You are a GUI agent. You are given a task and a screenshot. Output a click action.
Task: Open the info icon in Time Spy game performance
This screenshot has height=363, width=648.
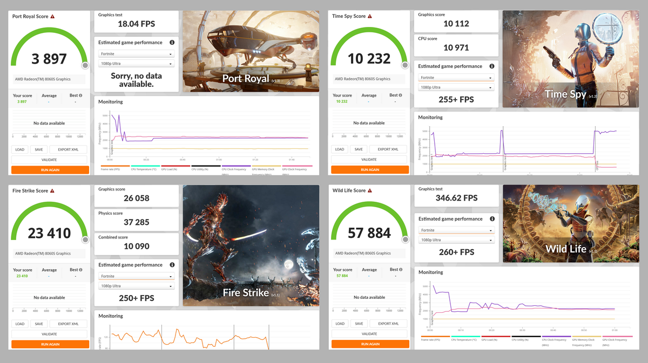point(492,66)
